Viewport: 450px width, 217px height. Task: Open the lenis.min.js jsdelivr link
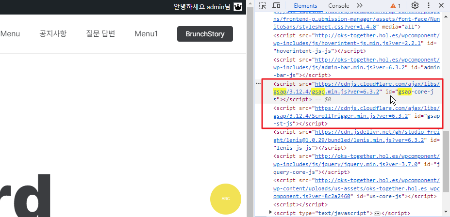[x=356, y=136]
